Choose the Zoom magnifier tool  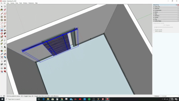(2, 54)
